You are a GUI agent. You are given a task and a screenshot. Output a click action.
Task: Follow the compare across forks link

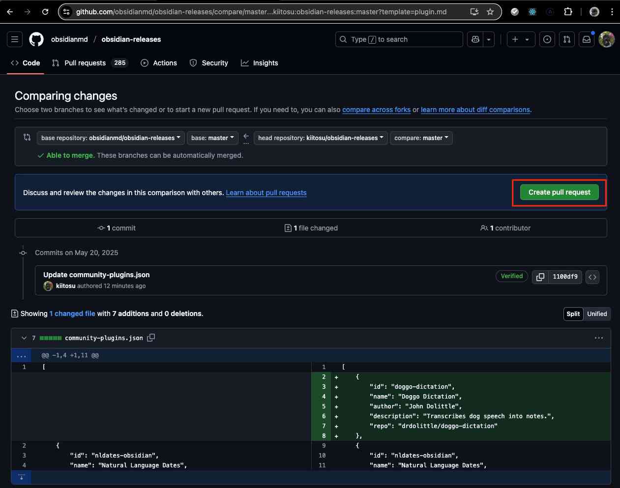tap(376, 110)
